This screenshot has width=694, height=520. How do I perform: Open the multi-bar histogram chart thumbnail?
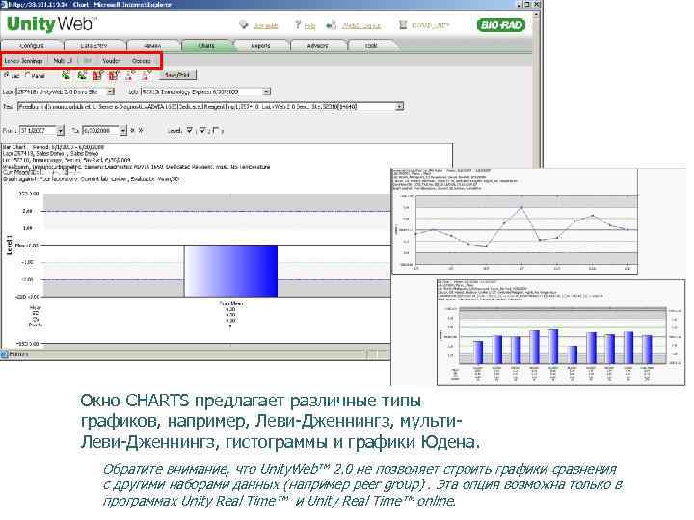(561, 332)
